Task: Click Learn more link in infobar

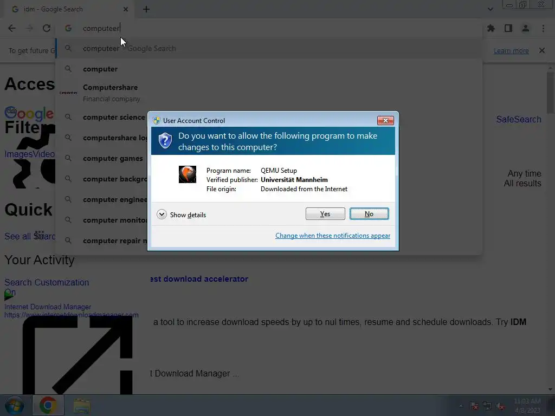Action: pos(511,50)
